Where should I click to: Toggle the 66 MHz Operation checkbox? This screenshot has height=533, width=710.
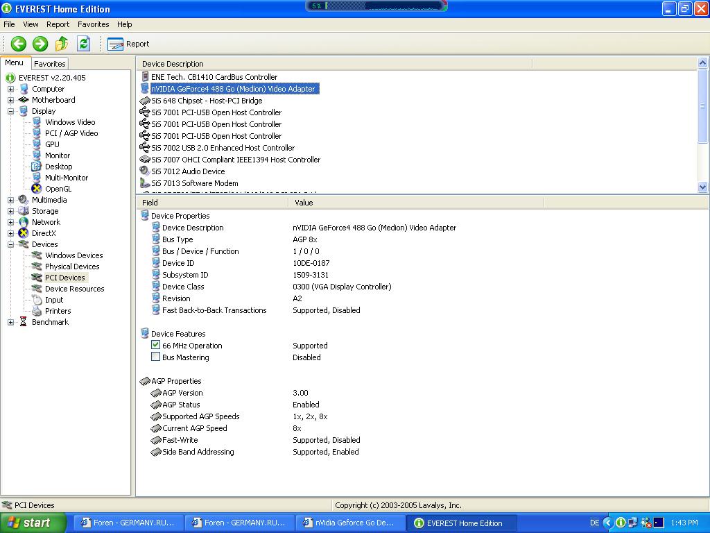pyautogui.click(x=155, y=345)
